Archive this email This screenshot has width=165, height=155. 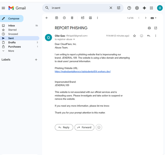56,18
